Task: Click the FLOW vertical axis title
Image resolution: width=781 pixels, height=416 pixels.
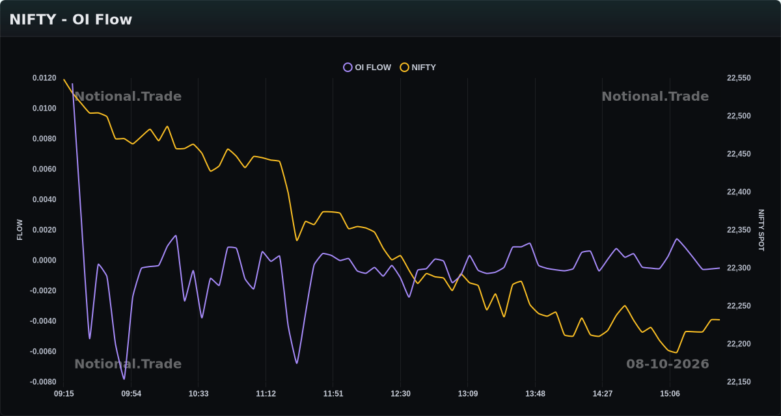Action: pyautogui.click(x=20, y=230)
